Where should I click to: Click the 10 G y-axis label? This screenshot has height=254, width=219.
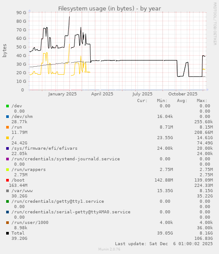tap(21, 81)
